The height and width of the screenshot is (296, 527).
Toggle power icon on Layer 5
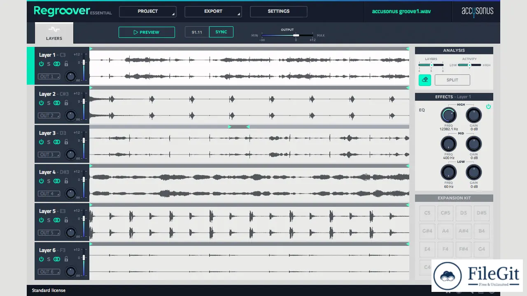[x=41, y=220]
